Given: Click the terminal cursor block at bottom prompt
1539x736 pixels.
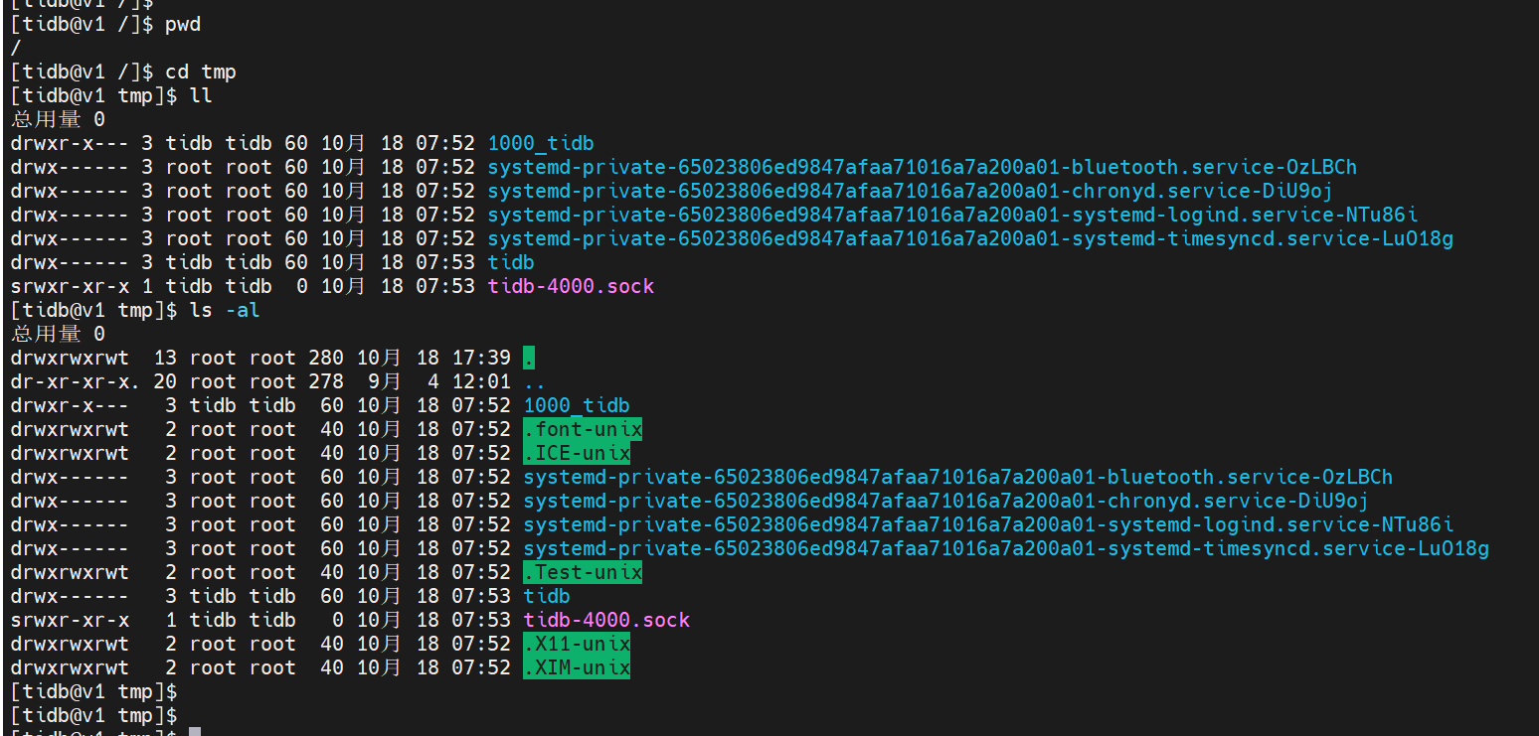Looking at the screenshot, I should (x=195, y=731).
